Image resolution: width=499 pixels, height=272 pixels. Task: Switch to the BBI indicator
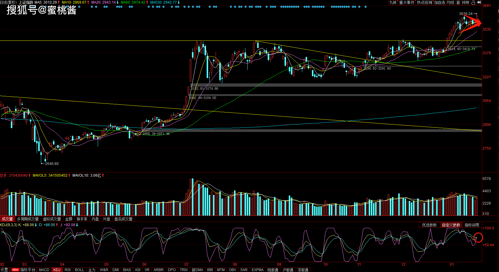tap(210, 270)
